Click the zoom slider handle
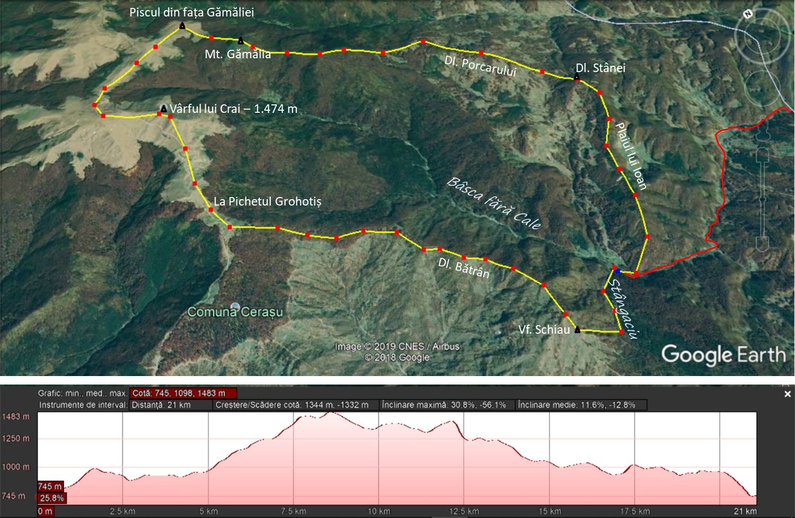 762,200
